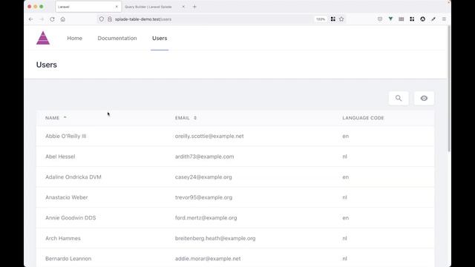Go to the browser home icon
475x267 pixels.
click(x=62, y=19)
